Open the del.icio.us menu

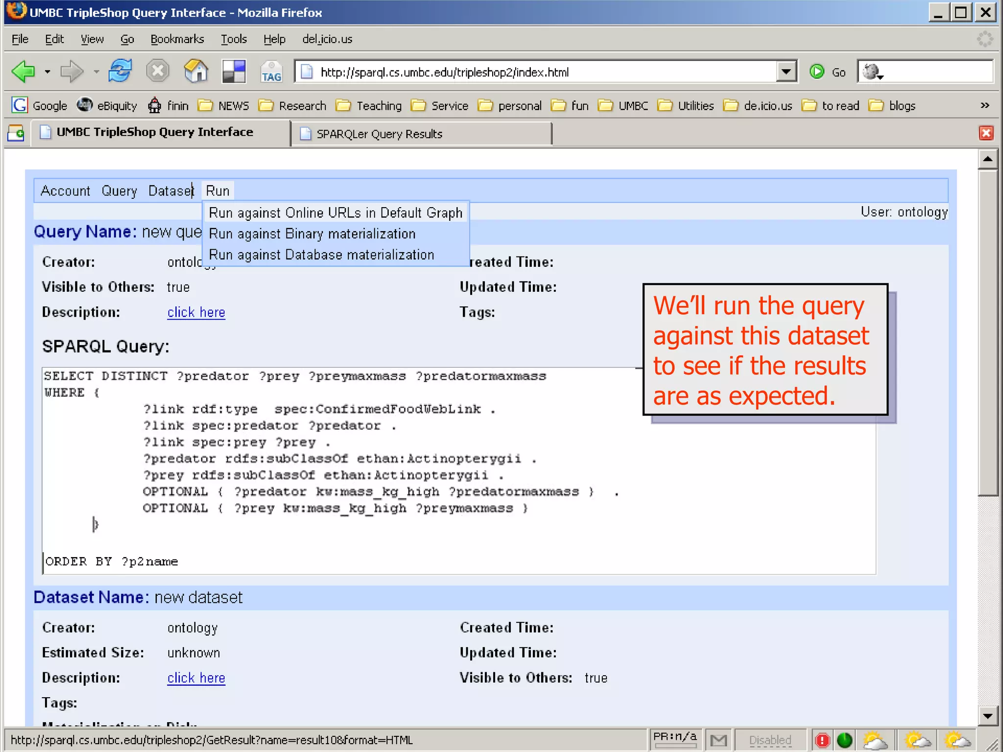[327, 39]
